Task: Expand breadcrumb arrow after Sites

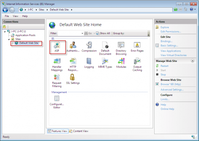Action: 47,10
